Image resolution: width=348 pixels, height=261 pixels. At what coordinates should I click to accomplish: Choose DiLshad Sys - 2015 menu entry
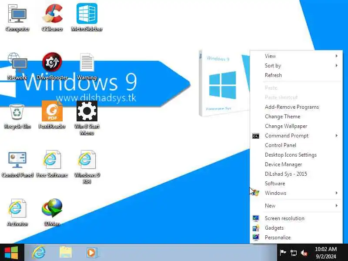click(x=296, y=174)
